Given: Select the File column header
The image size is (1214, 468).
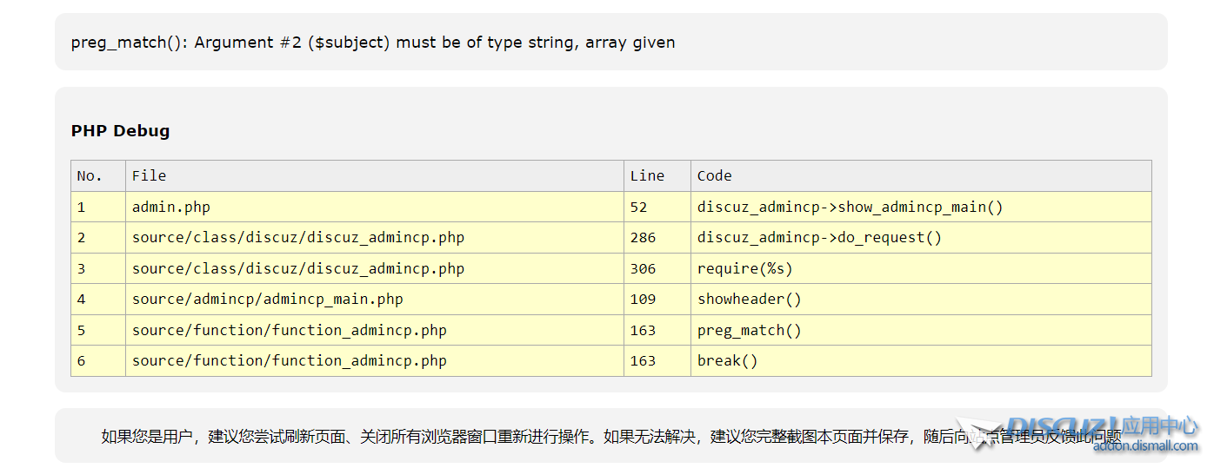Looking at the screenshot, I should (x=149, y=176).
